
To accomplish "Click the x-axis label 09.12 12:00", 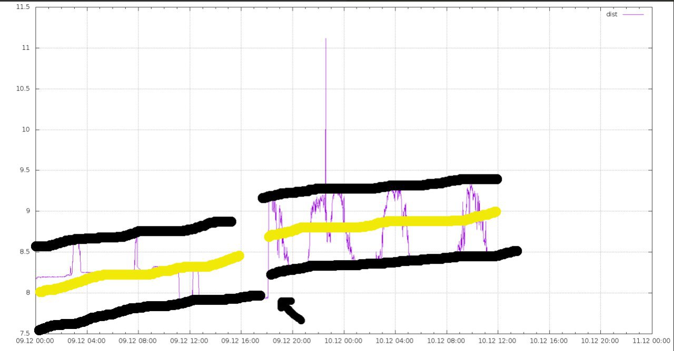I will point(190,340).
